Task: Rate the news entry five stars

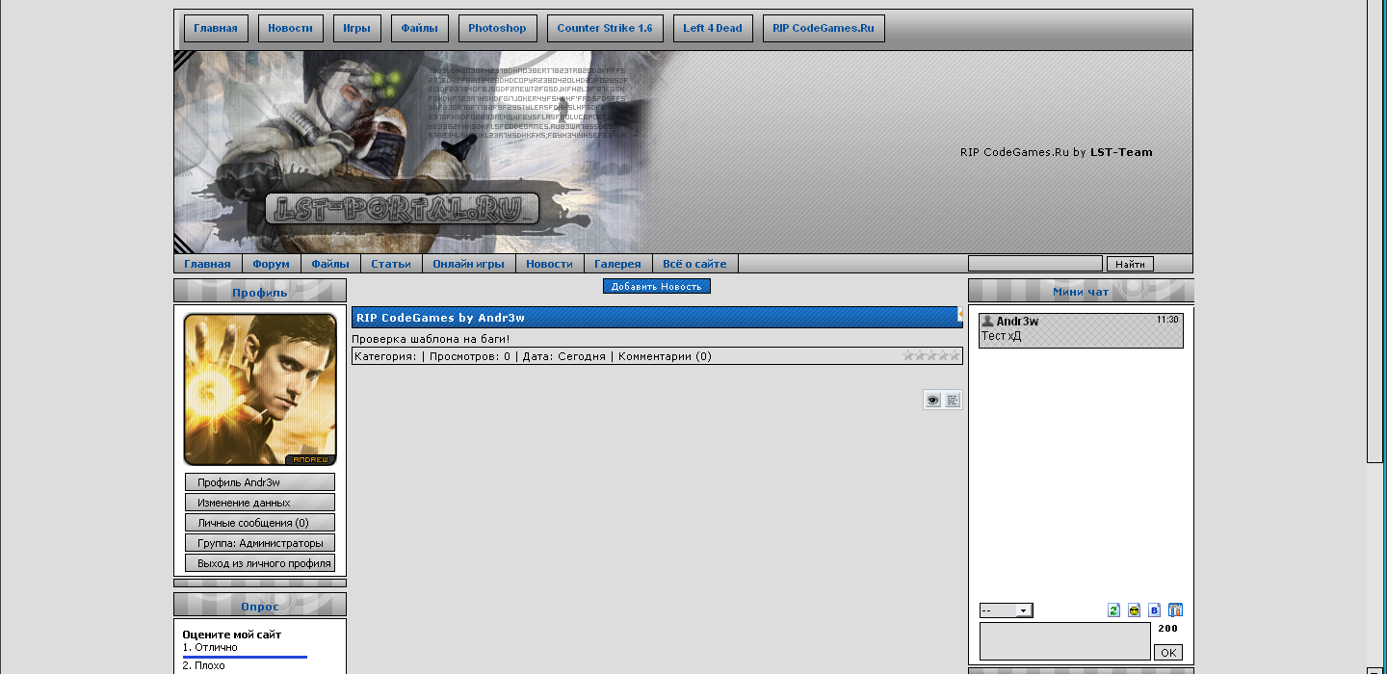Action: 955,356
